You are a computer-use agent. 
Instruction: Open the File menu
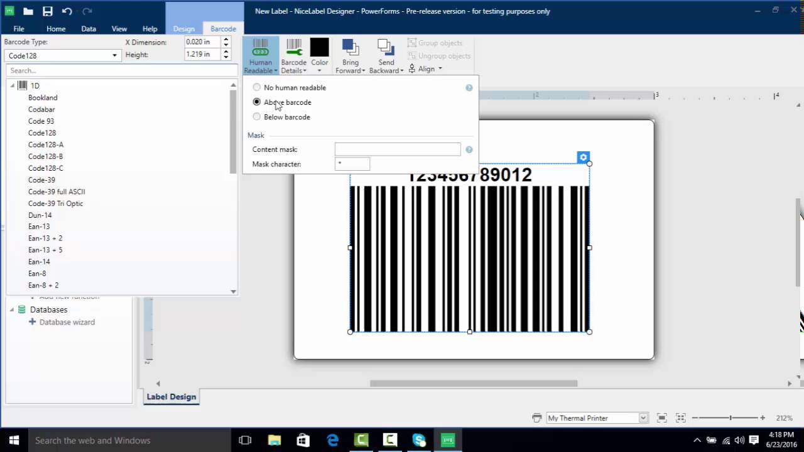pos(19,29)
